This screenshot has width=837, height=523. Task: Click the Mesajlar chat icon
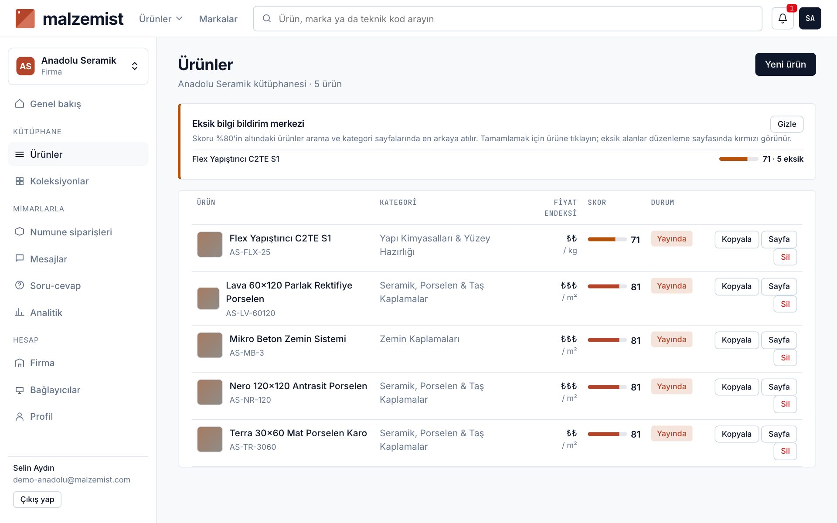click(x=20, y=258)
